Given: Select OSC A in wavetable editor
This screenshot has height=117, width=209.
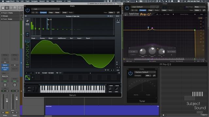Looking at the screenshot, I should [x=110, y=16].
